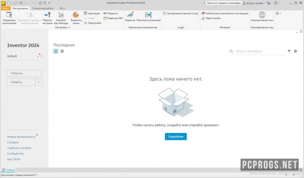Click the panel layout icon at top right of home
Viewport: 304px width, 178px height.
pos(301,32)
